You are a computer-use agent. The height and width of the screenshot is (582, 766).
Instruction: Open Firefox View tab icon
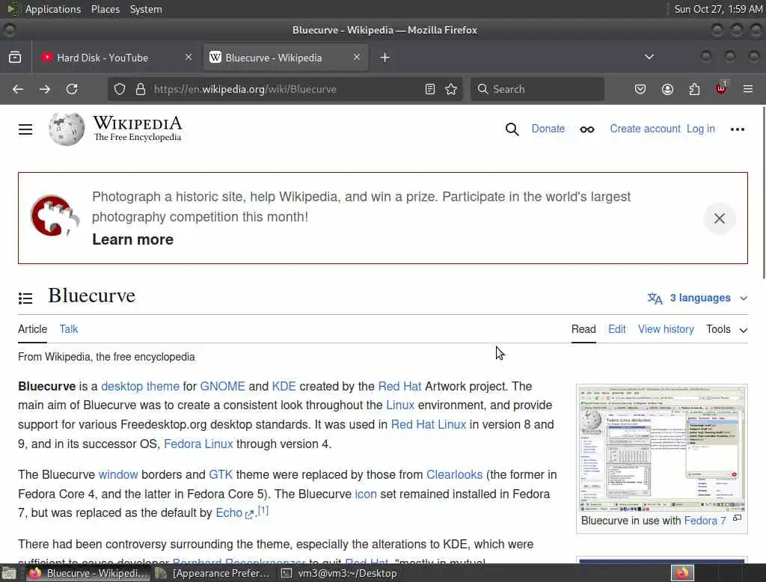tap(15, 57)
